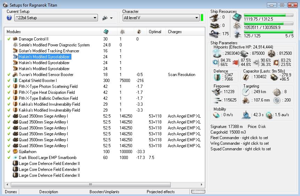300x196 pixels.
Task: Click the horizontal scrollbar in modules list
Action: 91,184
